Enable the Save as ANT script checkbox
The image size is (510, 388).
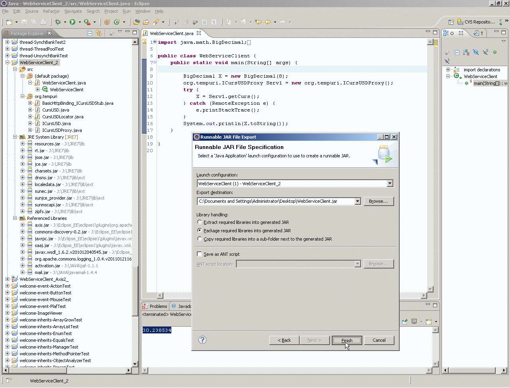200,254
